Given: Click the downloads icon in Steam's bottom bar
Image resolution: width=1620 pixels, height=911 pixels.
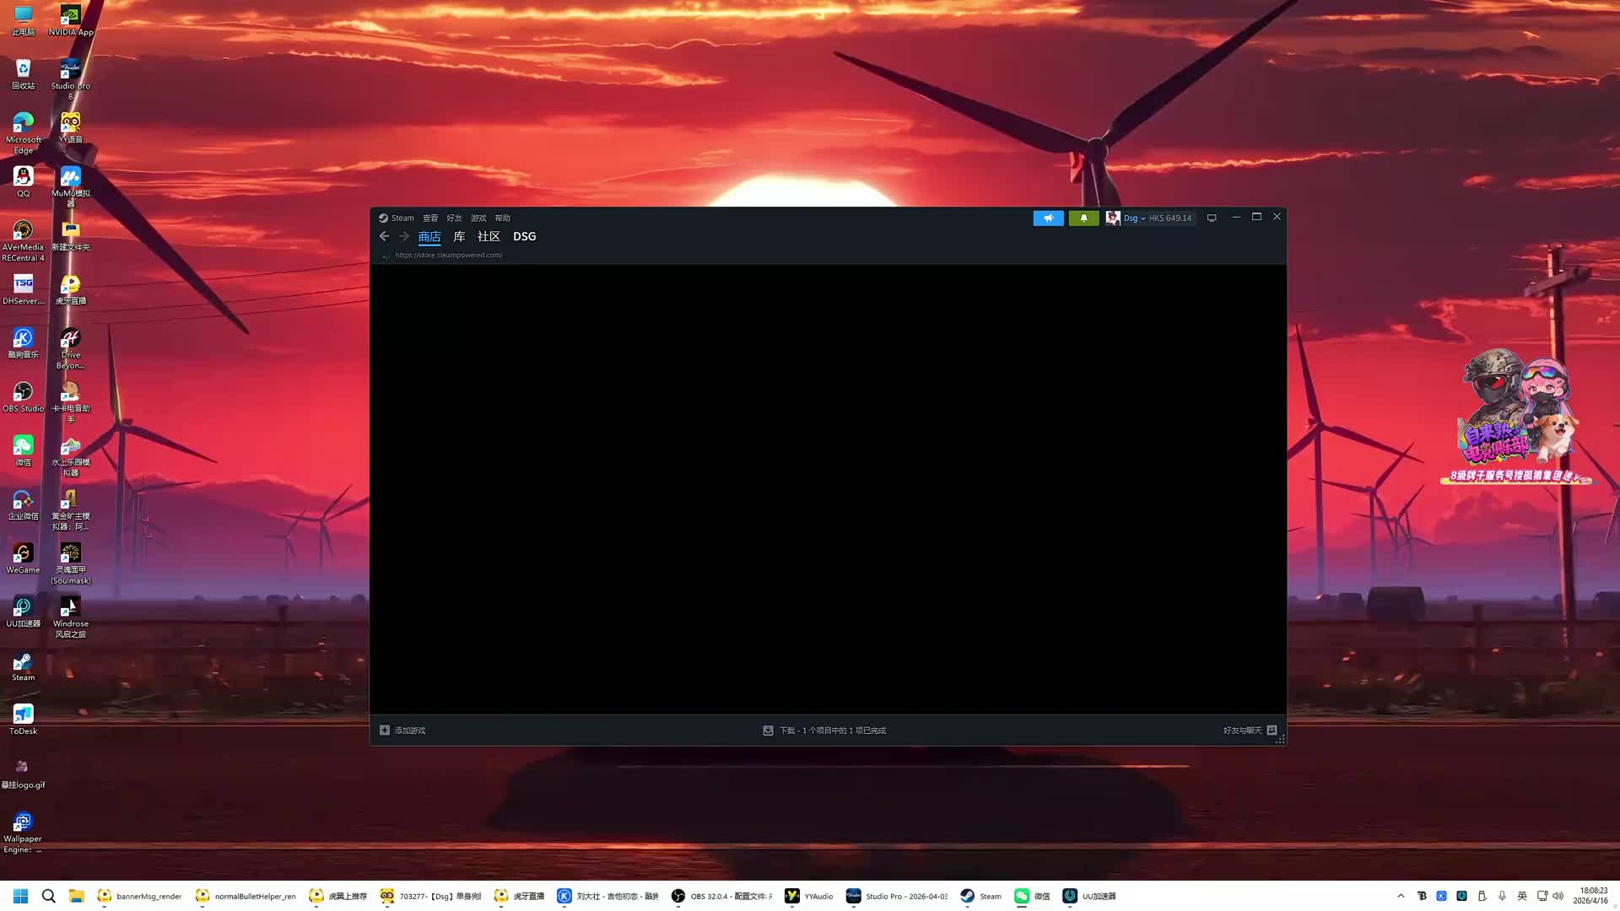Looking at the screenshot, I should coord(768,730).
